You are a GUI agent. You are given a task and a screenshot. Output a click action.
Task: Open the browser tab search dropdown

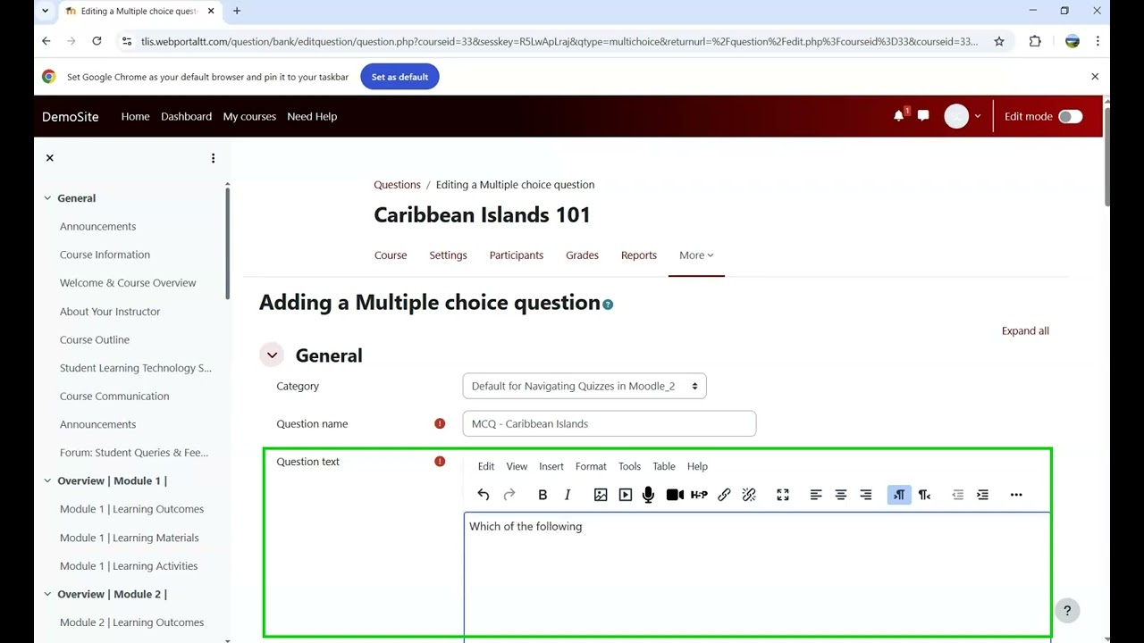tap(46, 11)
